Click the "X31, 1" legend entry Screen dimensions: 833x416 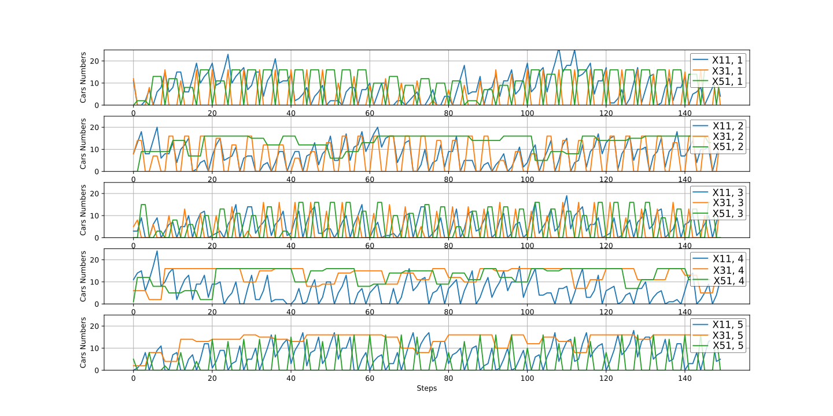point(727,71)
